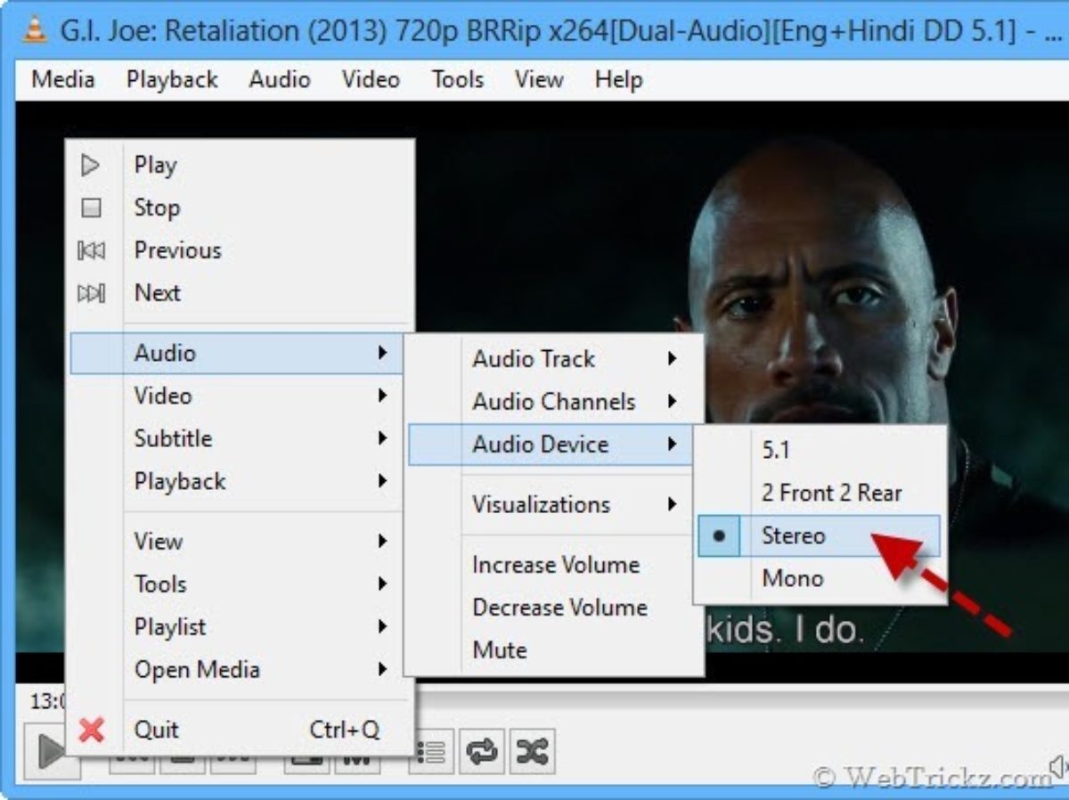Select the Mono audio device option
This screenshot has height=800, width=1069.
tap(819, 579)
